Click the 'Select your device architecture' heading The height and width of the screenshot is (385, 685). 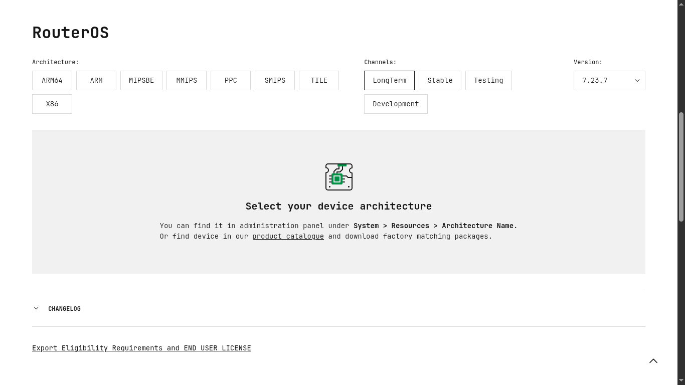[x=338, y=206]
